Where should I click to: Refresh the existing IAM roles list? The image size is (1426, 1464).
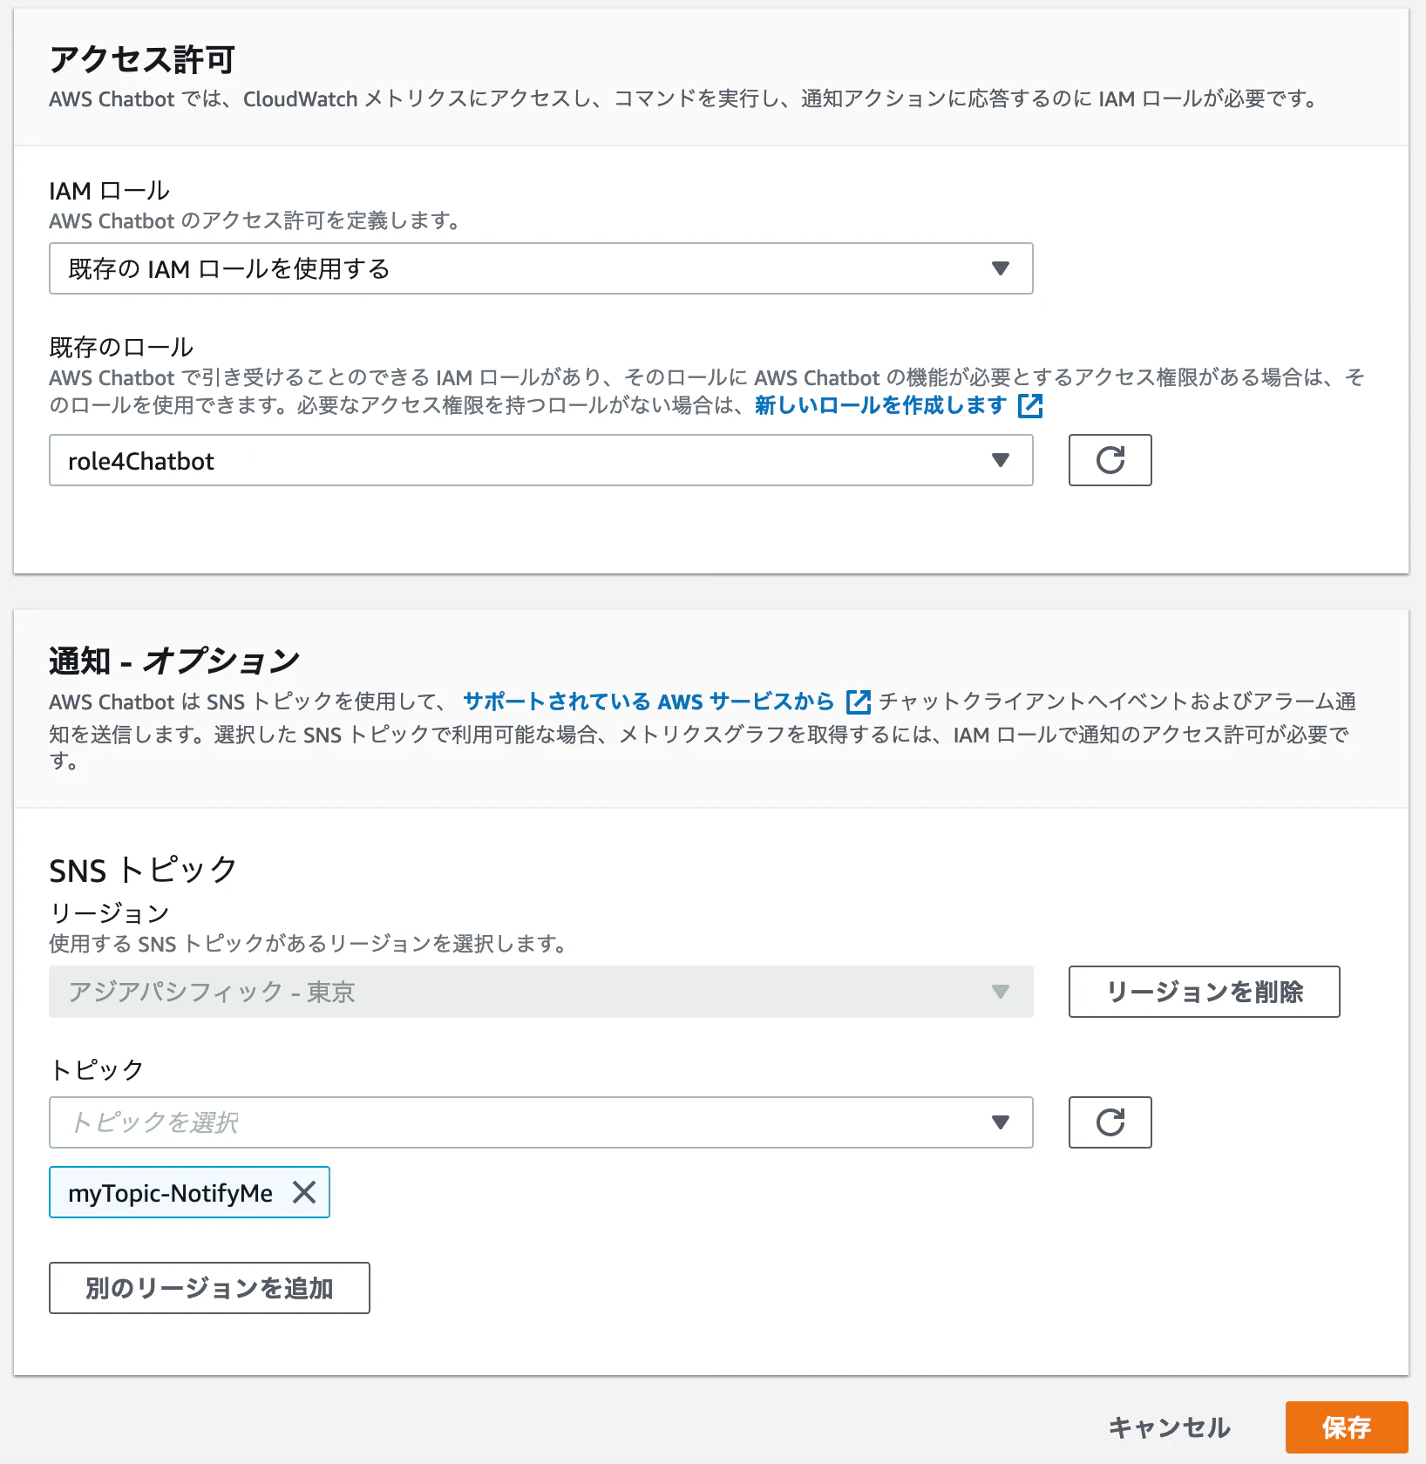(x=1110, y=460)
